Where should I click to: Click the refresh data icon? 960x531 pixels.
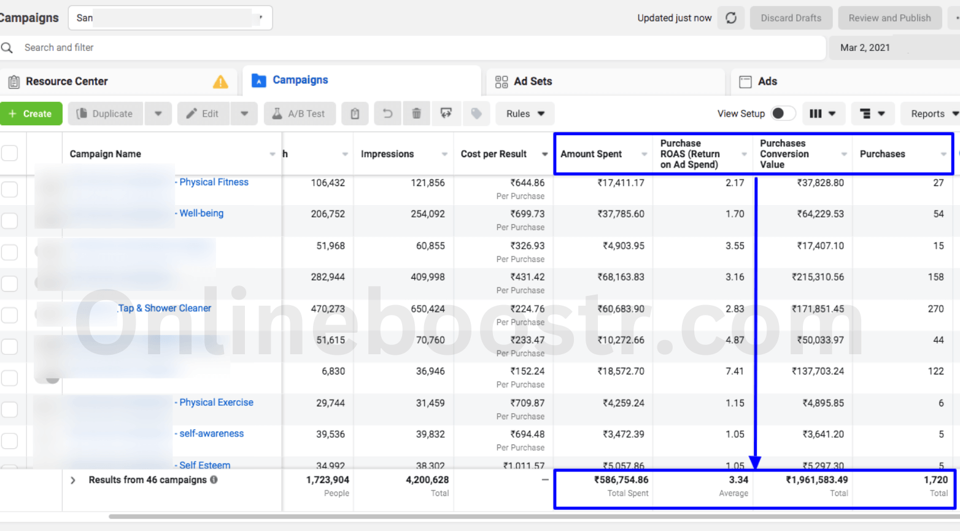pyautogui.click(x=730, y=18)
